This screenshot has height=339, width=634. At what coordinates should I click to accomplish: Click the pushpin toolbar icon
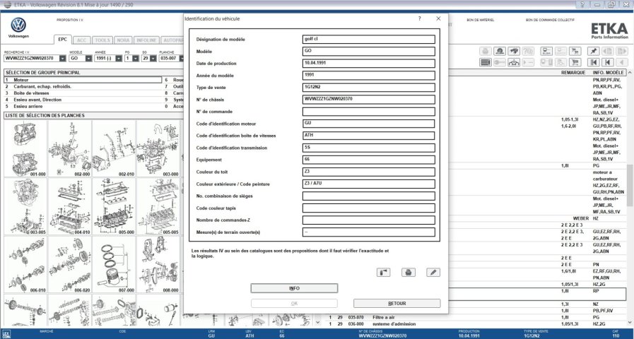tap(593, 51)
